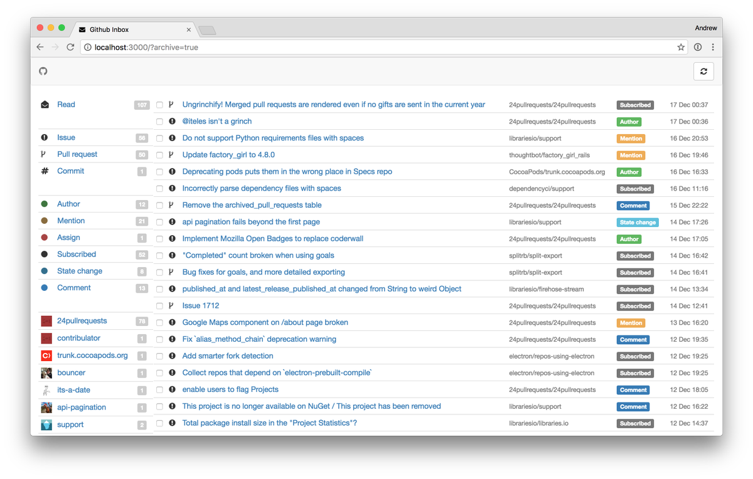Click the sync refresh button

pyautogui.click(x=703, y=71)
